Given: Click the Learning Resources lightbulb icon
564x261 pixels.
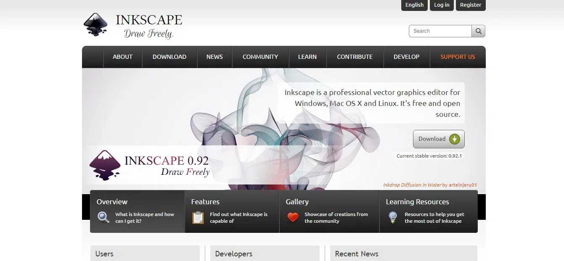Looking at the screenshot, I should [393, 217].
